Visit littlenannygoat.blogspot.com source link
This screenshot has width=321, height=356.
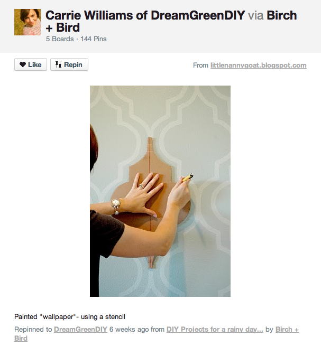(x=259, y=65)
